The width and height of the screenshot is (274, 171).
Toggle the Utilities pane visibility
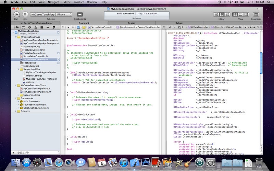coord(246,14)
